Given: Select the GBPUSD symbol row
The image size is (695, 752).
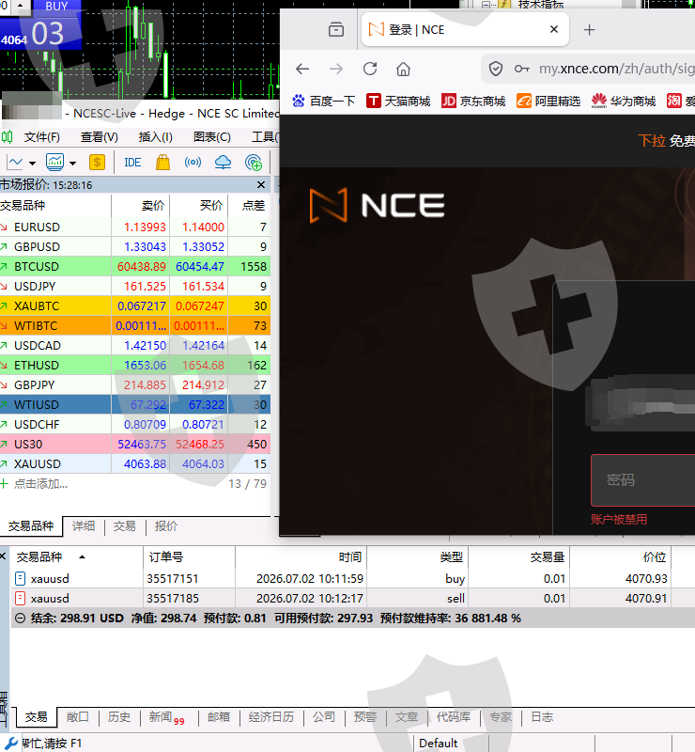Looking at the screenshot, I should tap(135, 246).
